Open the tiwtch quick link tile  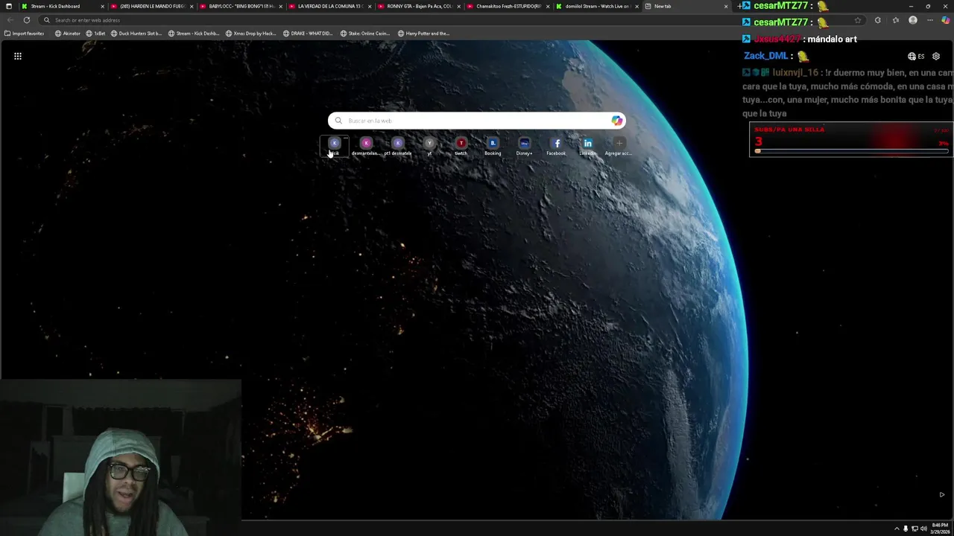(x=461, y=147)
